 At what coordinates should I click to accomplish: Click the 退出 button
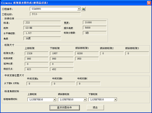95,107
